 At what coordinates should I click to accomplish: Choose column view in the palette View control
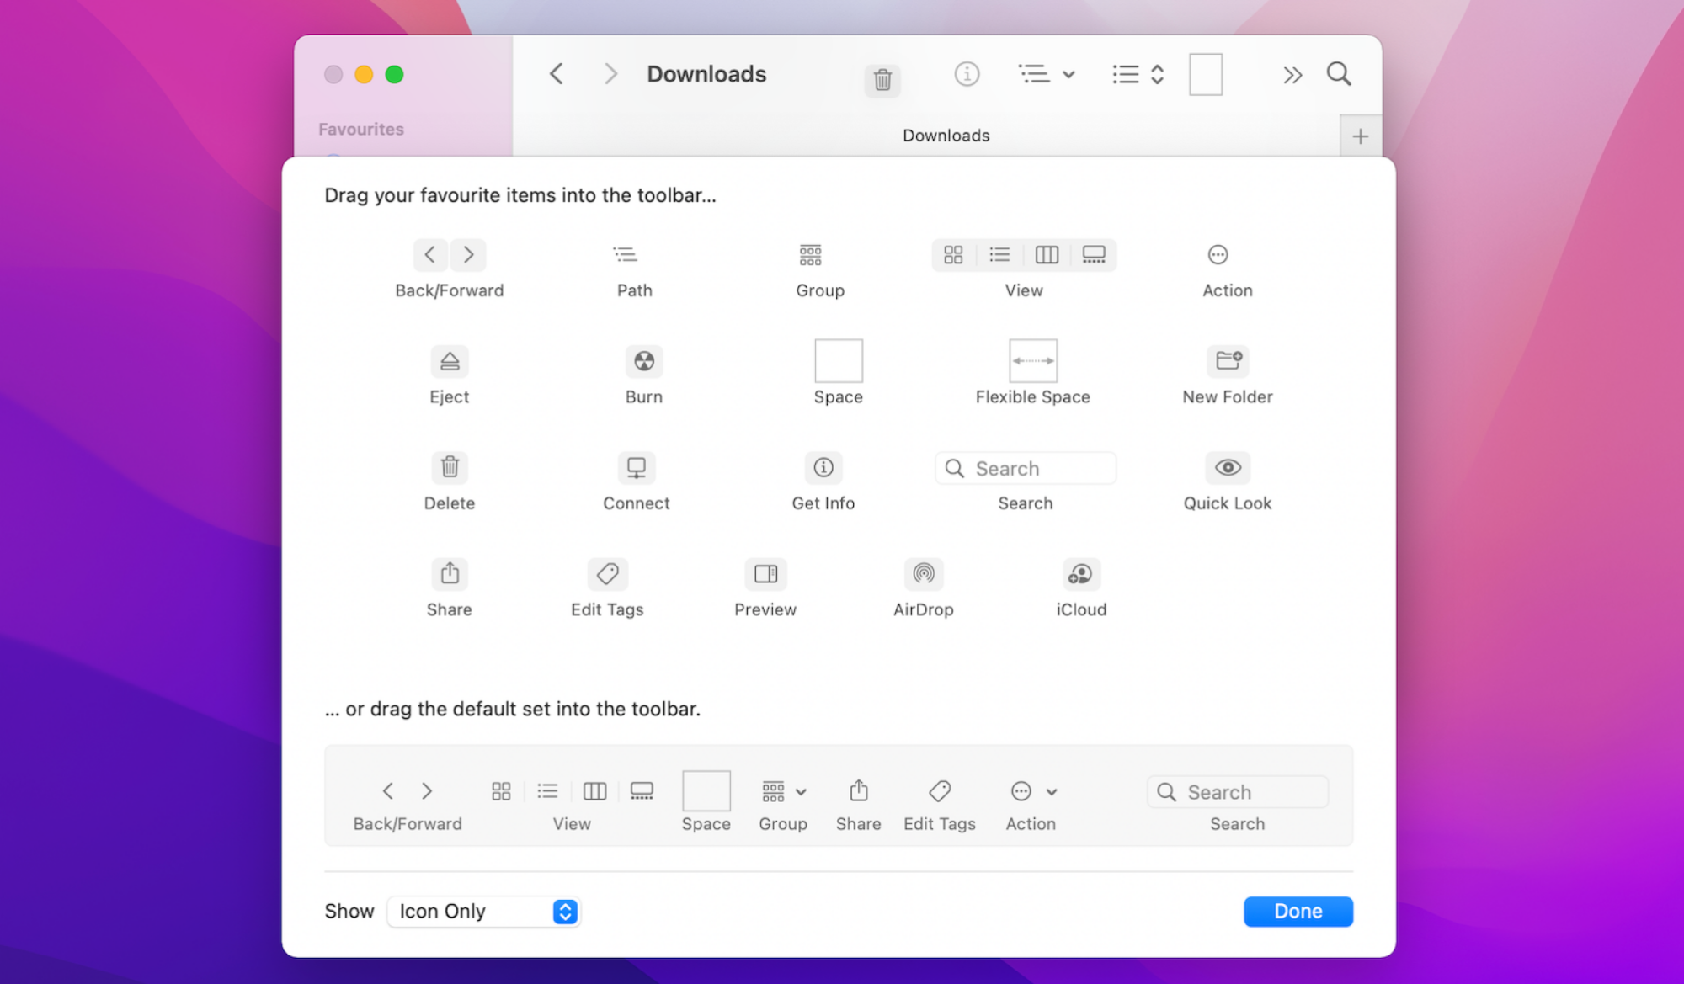click(x=1047, y=254)
